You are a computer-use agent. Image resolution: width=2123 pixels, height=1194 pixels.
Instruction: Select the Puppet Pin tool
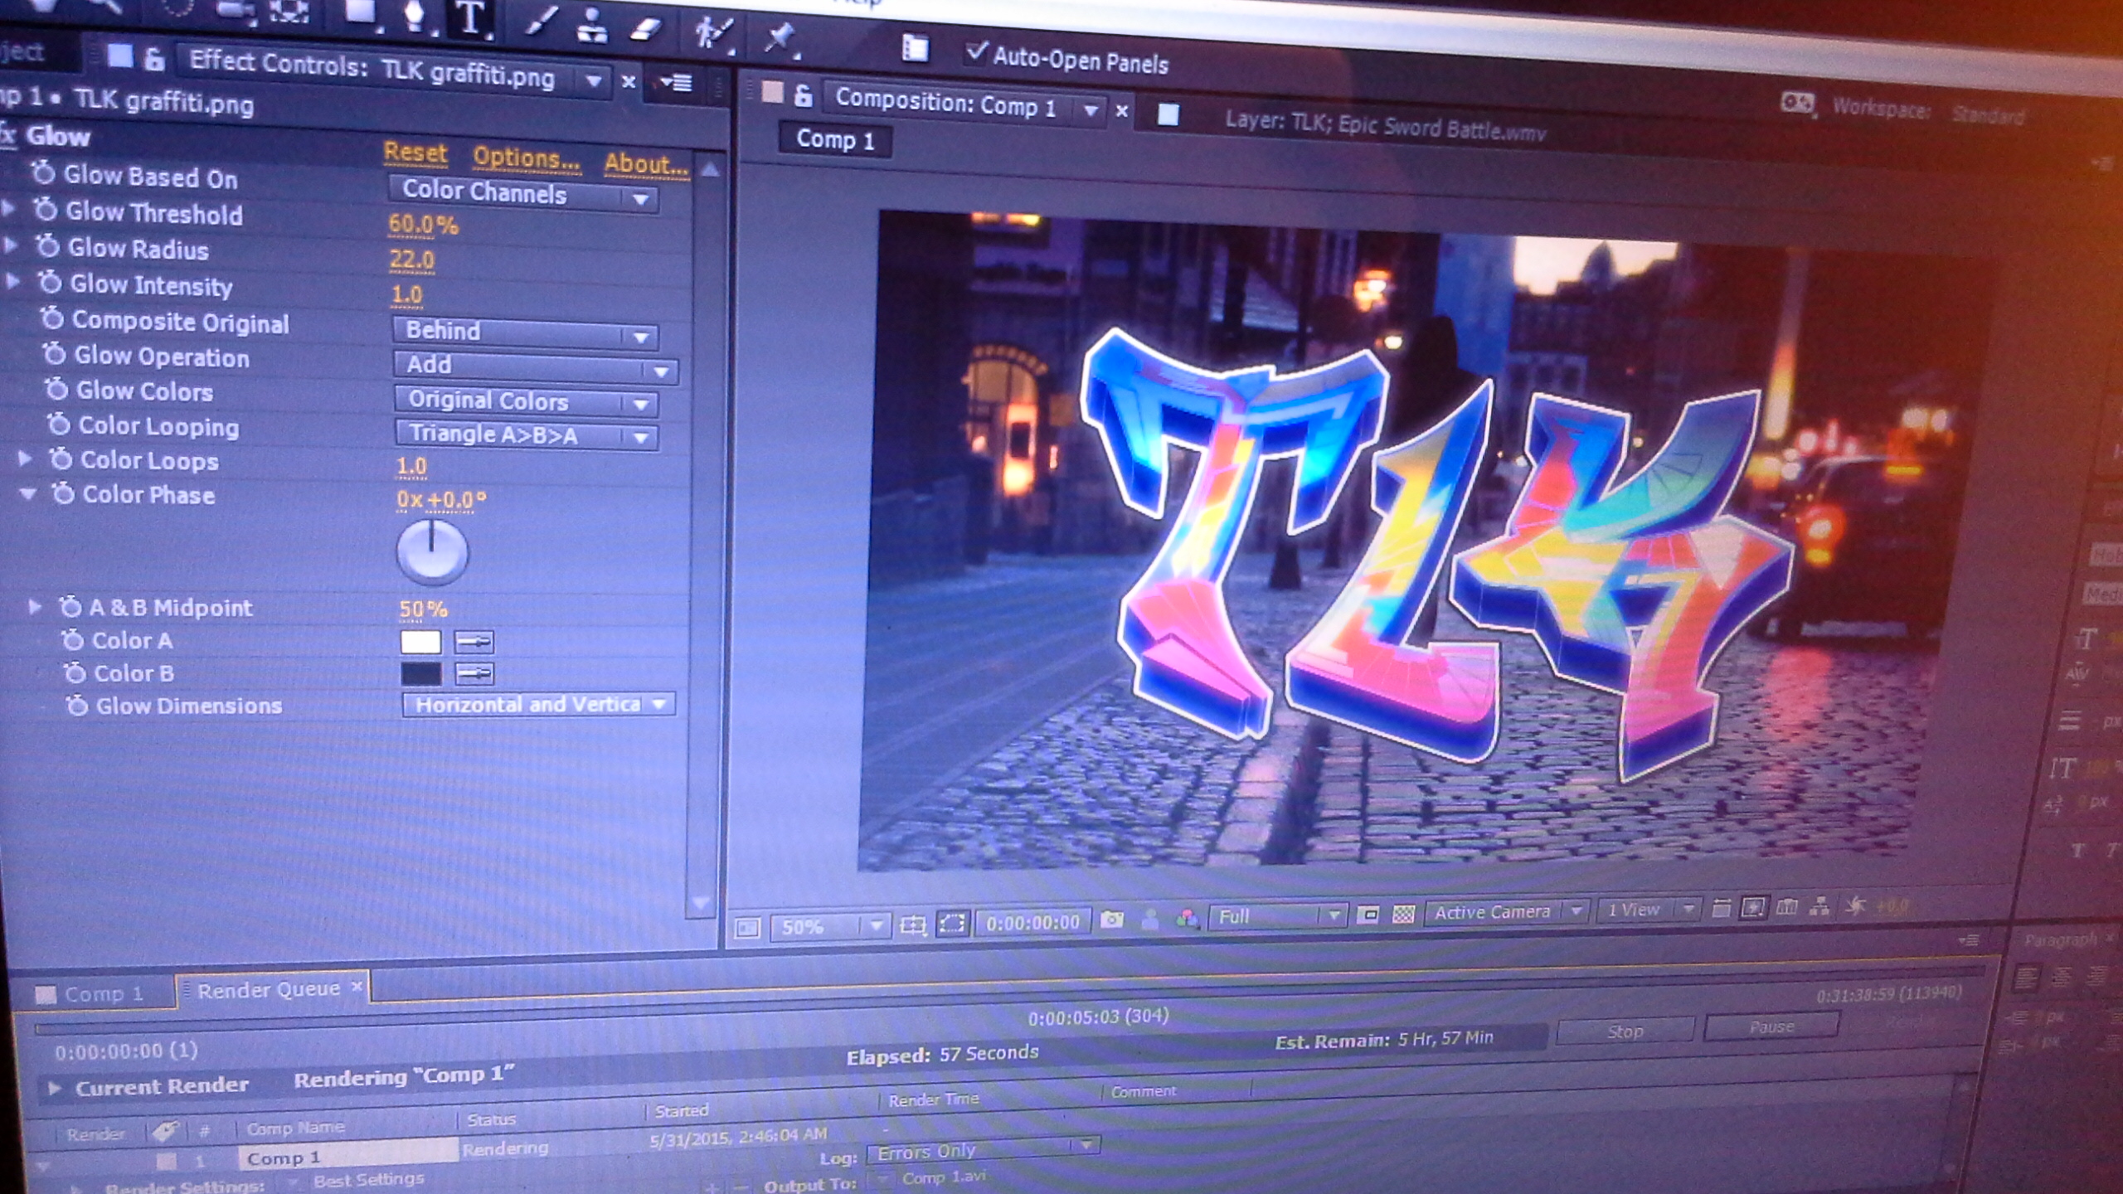tap(779, 36)
